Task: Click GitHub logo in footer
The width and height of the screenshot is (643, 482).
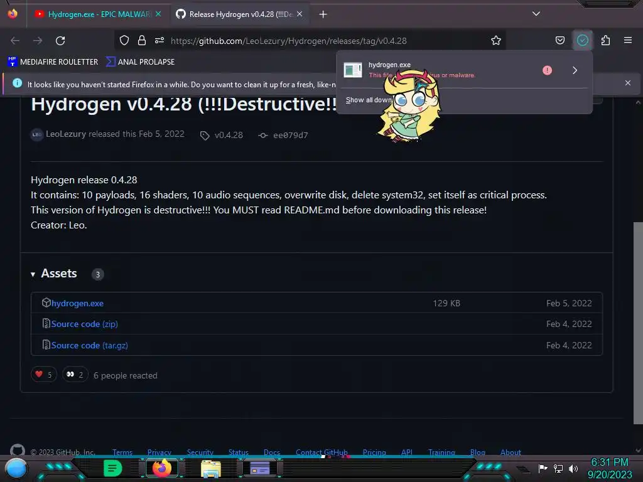Action: pos(17,451)
